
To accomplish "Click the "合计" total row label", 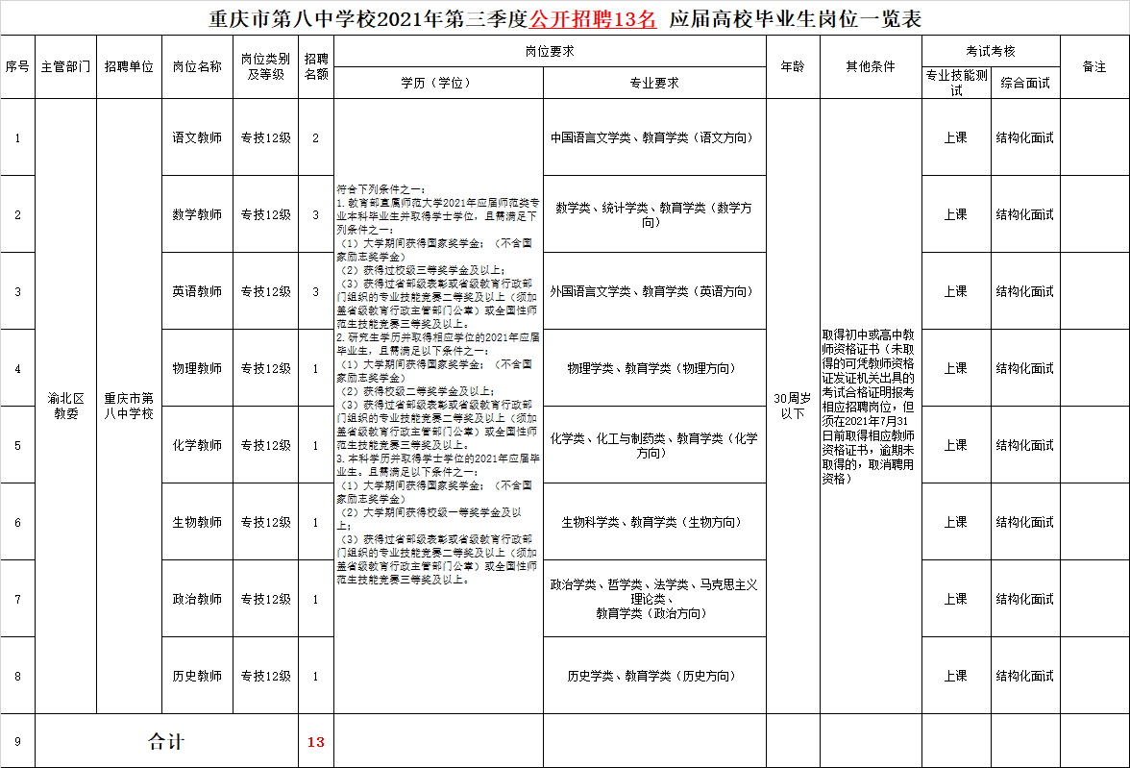I will [x=166, y=741].
